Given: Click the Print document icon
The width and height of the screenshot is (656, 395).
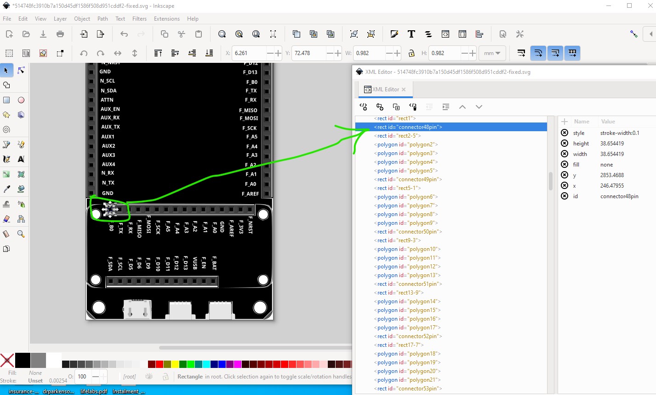Looking at the screenshot, I should tap(60, 34).
